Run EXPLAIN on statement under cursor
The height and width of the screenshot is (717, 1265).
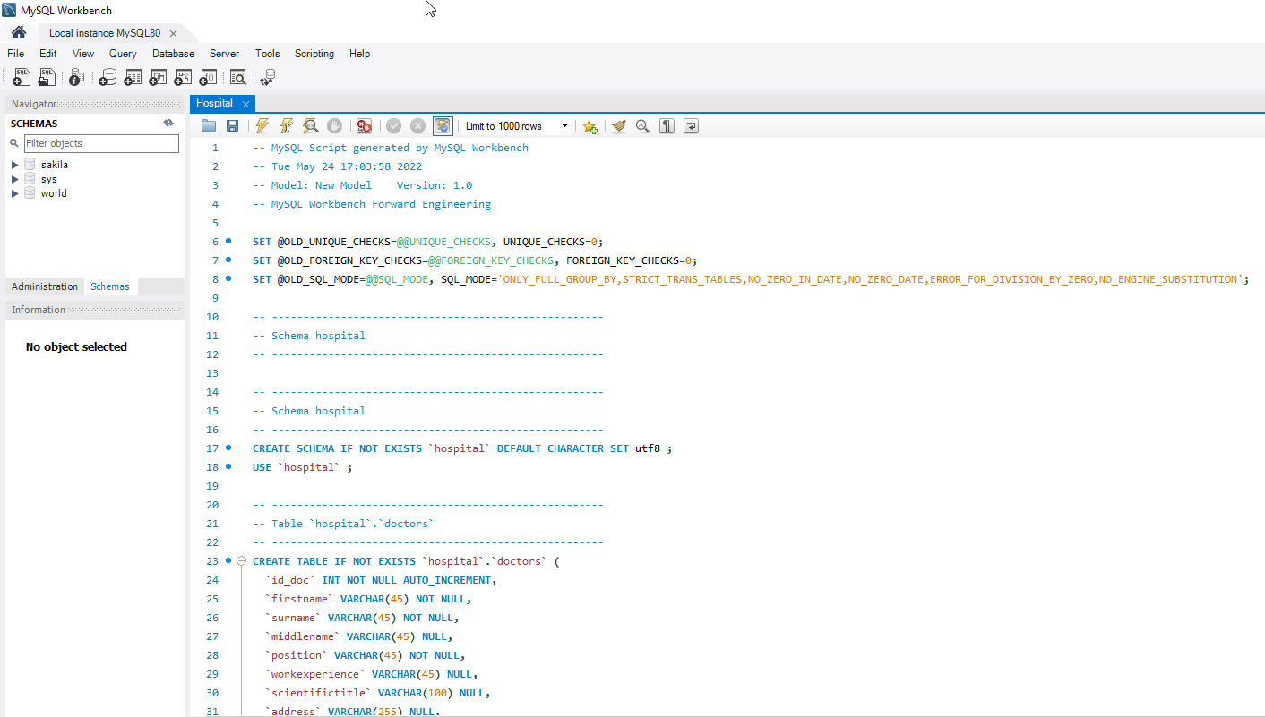[x=310, y=126]
